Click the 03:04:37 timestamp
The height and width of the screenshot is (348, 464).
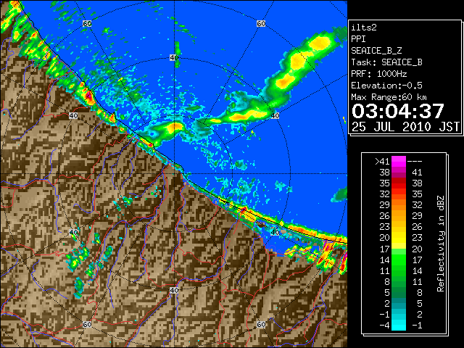point(398,111)
